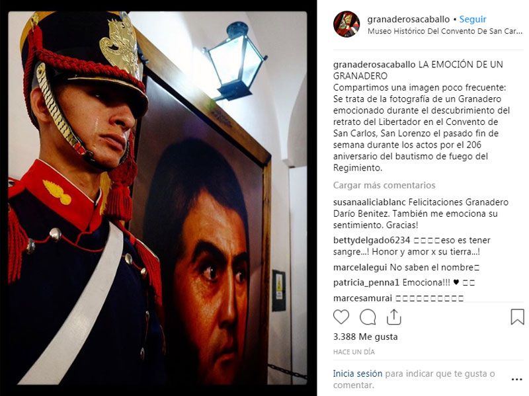
Task: Open the granaderosacaballo profile avatar
Action: [x=346, y=24]
